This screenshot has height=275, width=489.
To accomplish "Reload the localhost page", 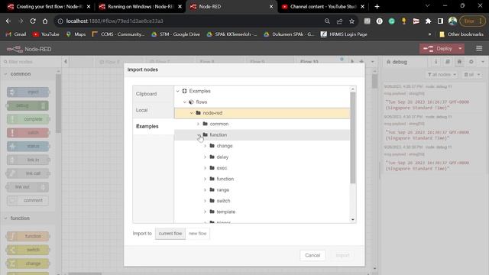I will click(x=33, y=21).
